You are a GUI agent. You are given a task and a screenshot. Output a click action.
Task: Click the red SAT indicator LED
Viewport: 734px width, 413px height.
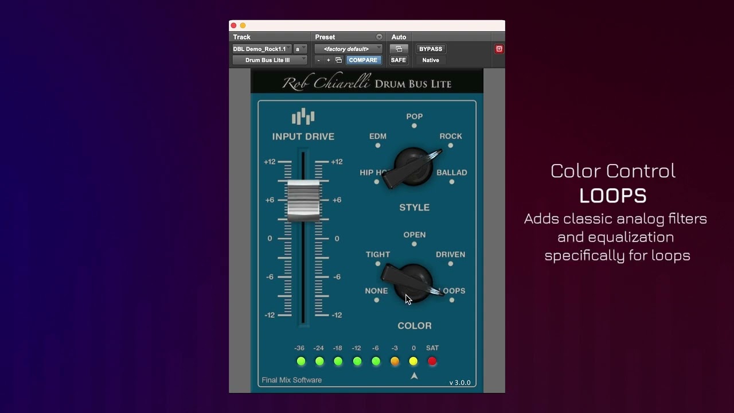432,361
